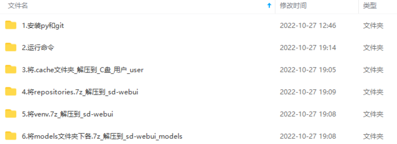397x144 pixels.
Task: Select row modified at 2022-10-27 19:14
Action: tap(199, 48)
